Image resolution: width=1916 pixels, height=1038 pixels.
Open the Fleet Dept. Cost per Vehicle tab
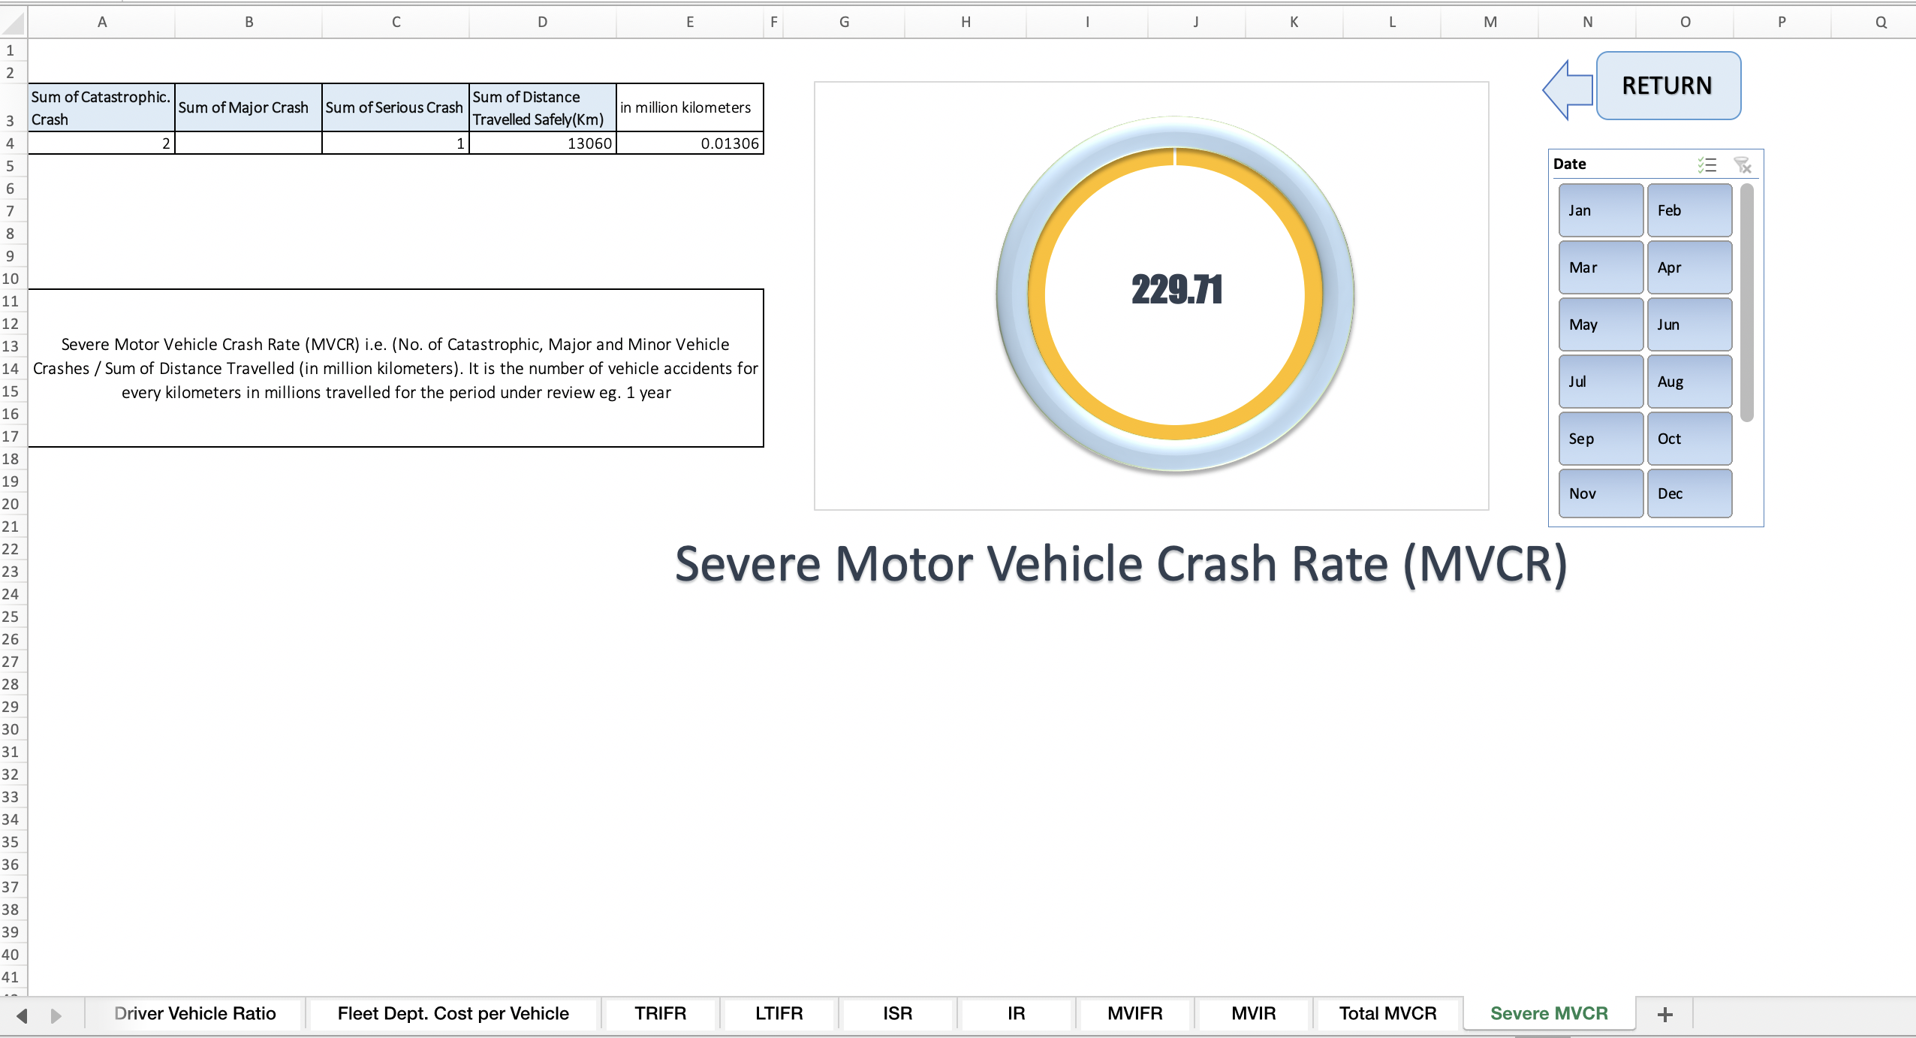tap(453, 1013)
